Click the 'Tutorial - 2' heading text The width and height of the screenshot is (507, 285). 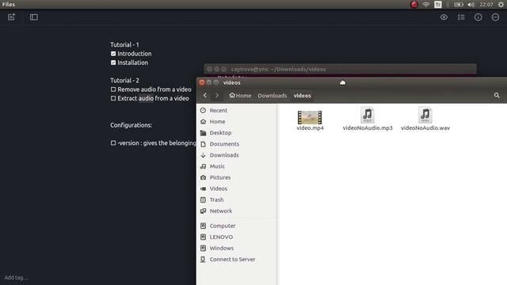tap(124, 80)
